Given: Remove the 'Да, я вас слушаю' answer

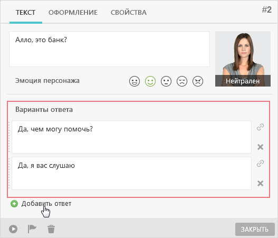Looking at the screenshot, I should pyautogui.click(x=260, y=183).
